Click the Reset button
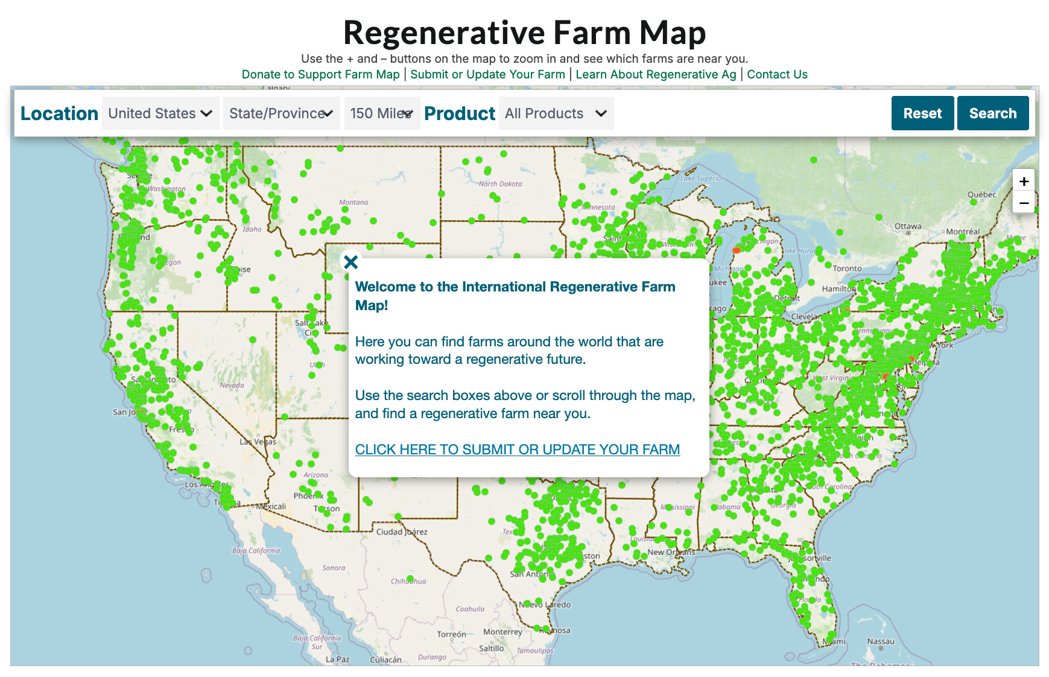Viewport: 1049px width, 677px height. point(922,113)
